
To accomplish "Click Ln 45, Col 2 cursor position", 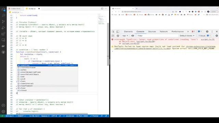I will pos(34,116).
